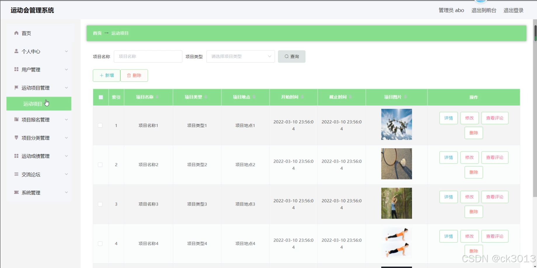Sort by 项目类型 column arrows
Image resolution: width=537 pixels, height=268 pixels.
pyautogui.click(x=206, y=97)
